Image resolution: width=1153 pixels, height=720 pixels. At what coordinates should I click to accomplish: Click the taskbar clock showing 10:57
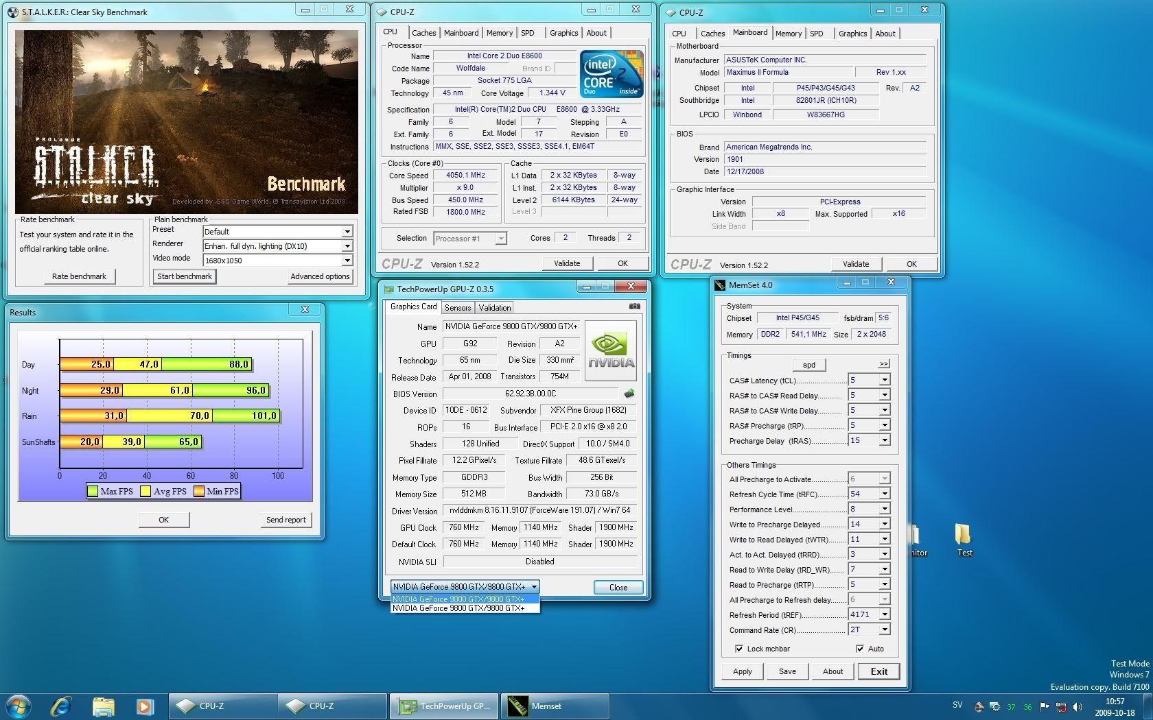(x=1115, y=701)
